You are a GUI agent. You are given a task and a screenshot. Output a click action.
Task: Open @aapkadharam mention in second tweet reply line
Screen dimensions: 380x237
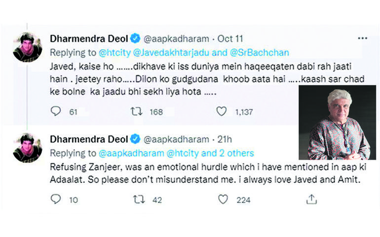click(x=125, y=153)
